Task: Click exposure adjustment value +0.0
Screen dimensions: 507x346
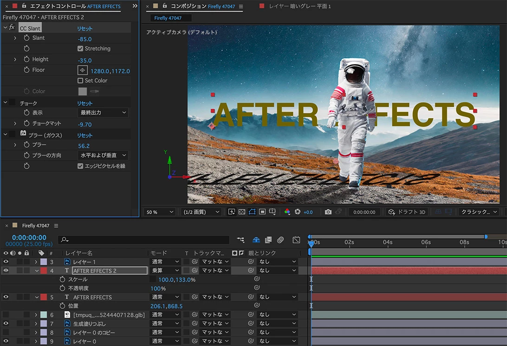Action: [x=308, y=212]
